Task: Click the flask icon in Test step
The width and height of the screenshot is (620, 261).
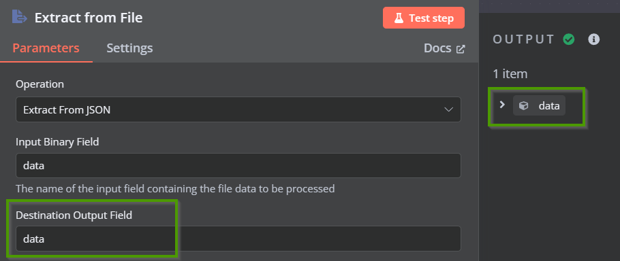Action: coord(399,18)
